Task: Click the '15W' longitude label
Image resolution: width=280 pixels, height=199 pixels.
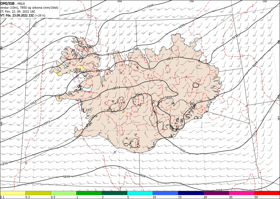Action: click(192, 1)
